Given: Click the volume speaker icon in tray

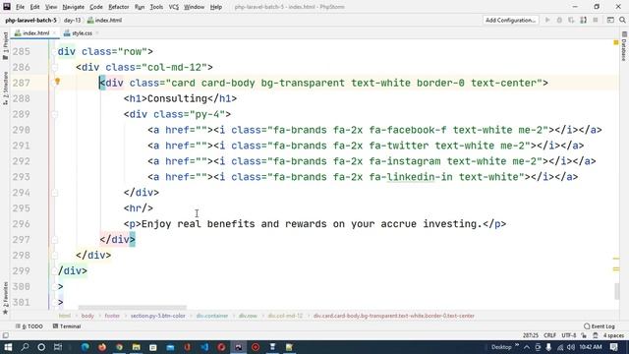Looking at the screenshot, I should (x=570, y=347).
